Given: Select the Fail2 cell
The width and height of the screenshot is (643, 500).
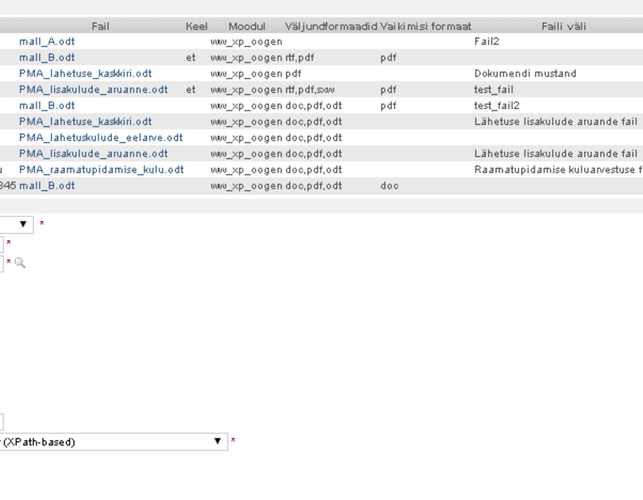Looking at the screenshot, I should (x=487, y=41).
